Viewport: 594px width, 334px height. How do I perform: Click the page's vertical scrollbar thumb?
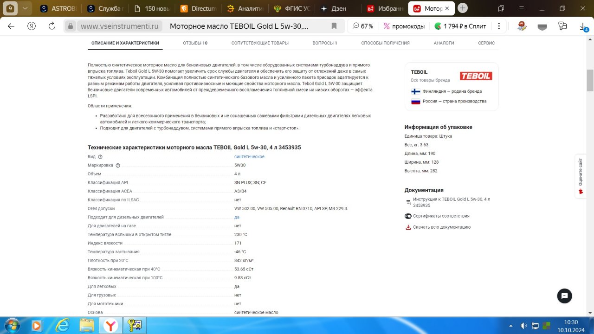pos(590,80)
